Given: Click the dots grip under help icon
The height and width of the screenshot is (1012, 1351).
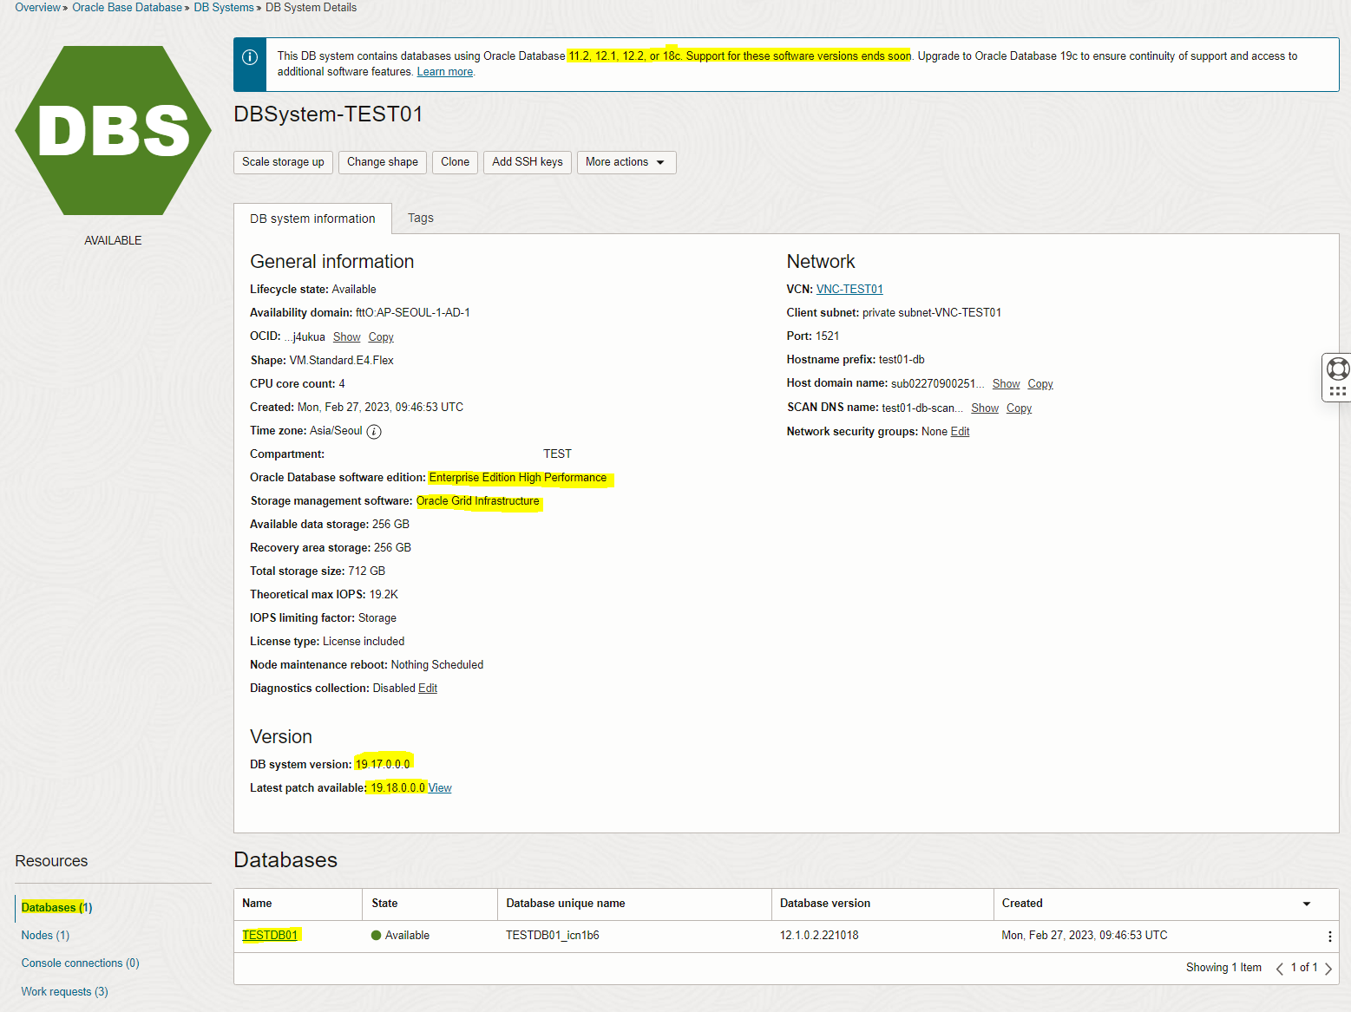Looking at the screenshot, I should point(1338,392).
